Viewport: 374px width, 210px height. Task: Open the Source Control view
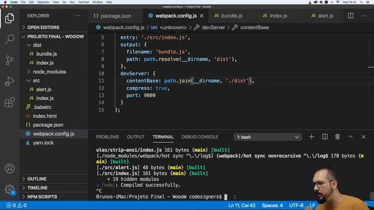9,60
